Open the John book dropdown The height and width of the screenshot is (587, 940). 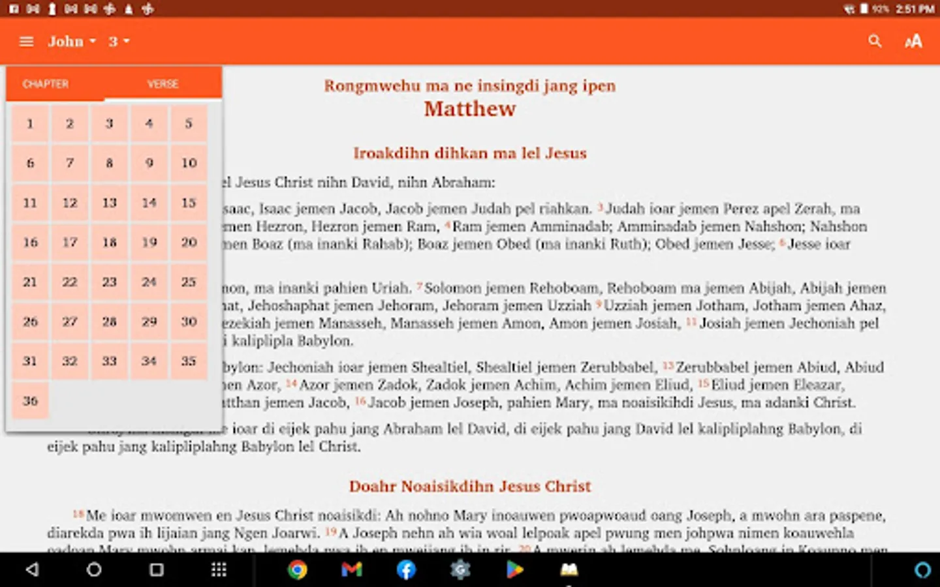coord(72,42)
